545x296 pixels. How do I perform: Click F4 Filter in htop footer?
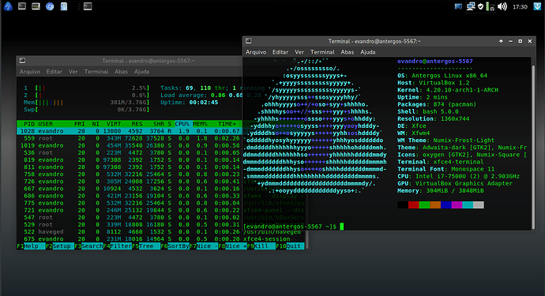[x=118, y=246]
